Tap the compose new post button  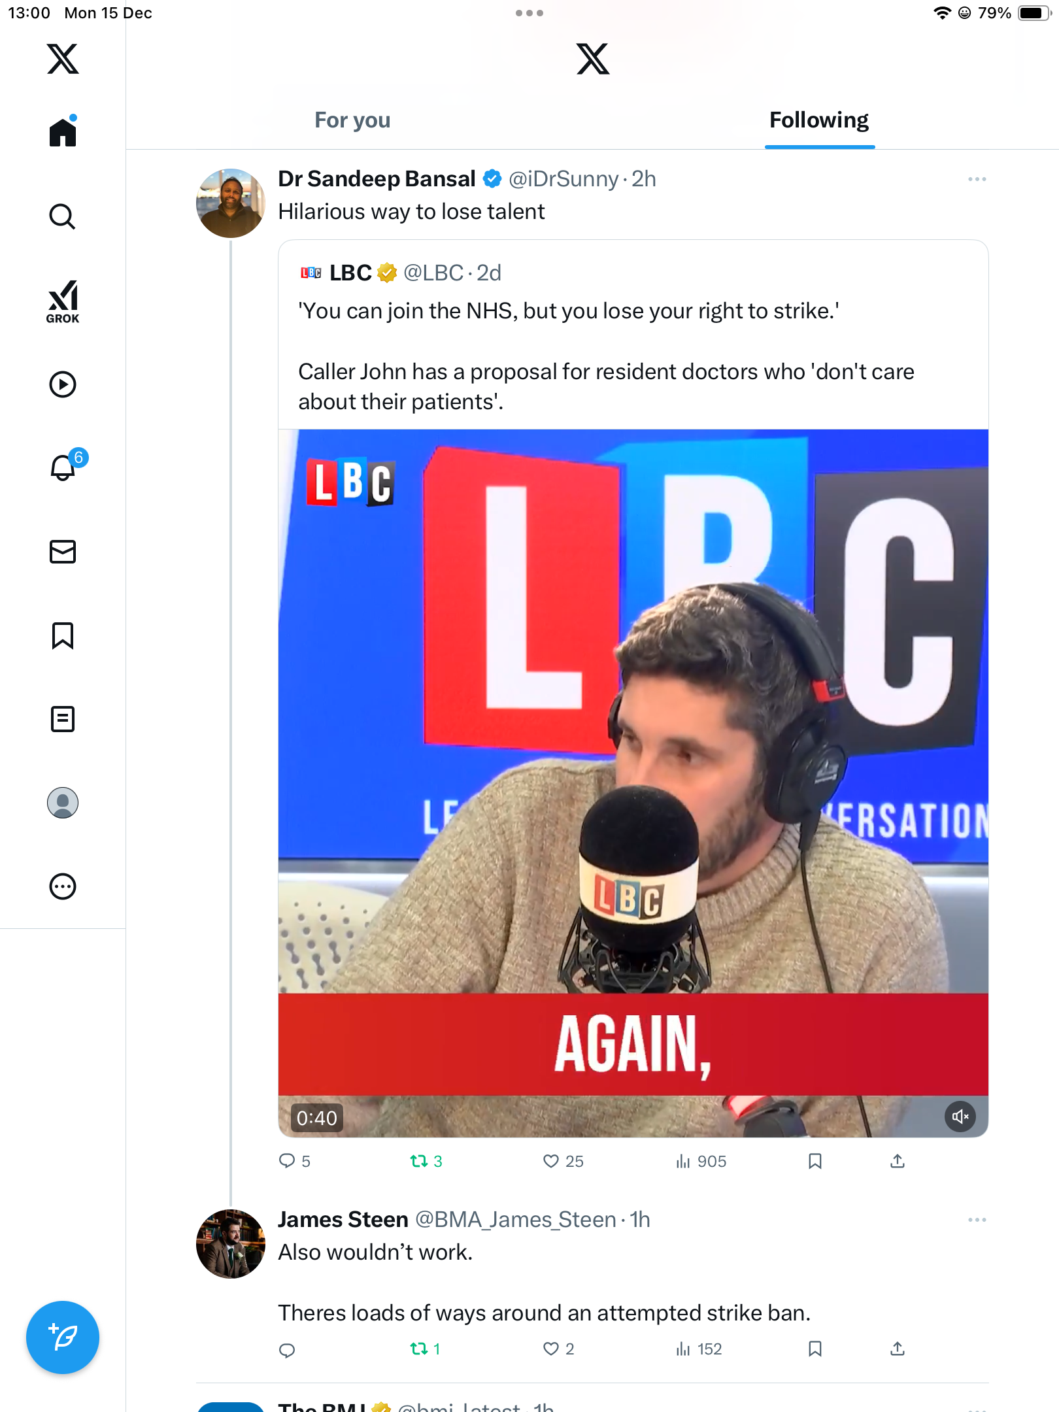coord(63,1337)
